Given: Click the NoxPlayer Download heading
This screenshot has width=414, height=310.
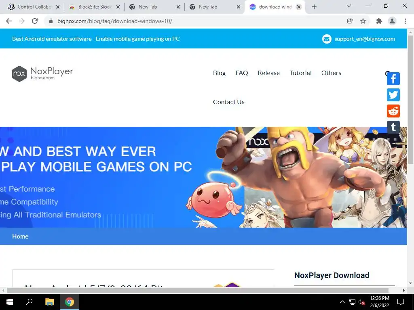Looking at the screenshot, I should click(332, 275).
